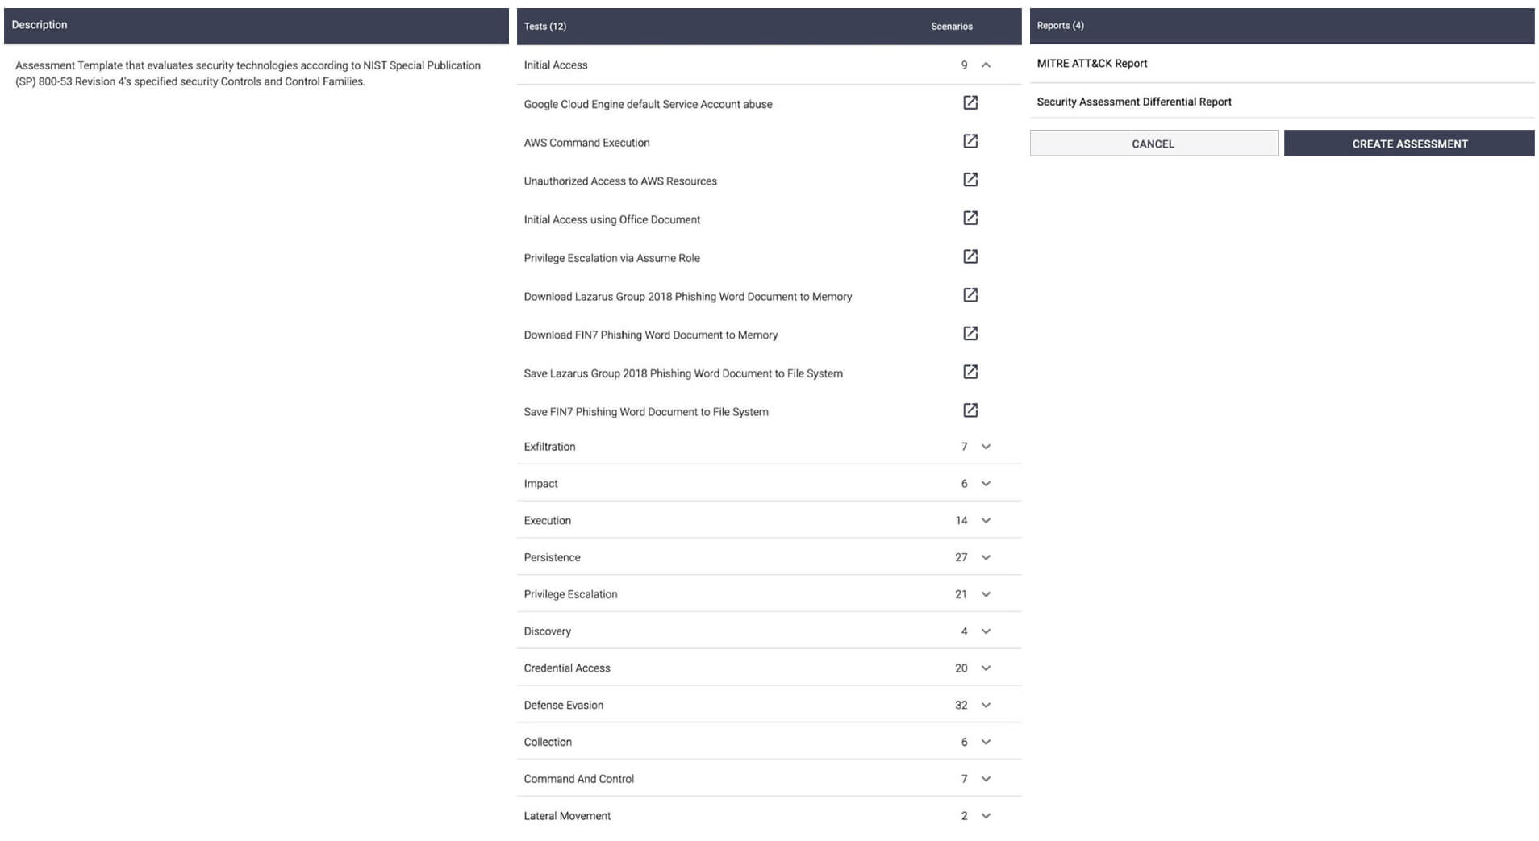Open Privilege Escalation via Assume Role icon
Image resolution: width=1539 pixels, height=841 pixels.
click(x=970, y=257)
